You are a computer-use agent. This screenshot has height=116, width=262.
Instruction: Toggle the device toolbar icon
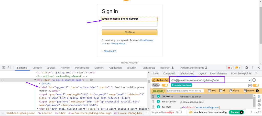[9, 68]
